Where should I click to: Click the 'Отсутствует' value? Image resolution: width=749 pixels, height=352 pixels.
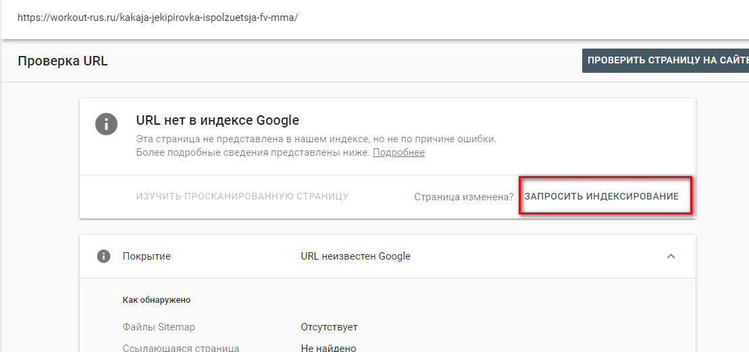[x=329, y=327]
